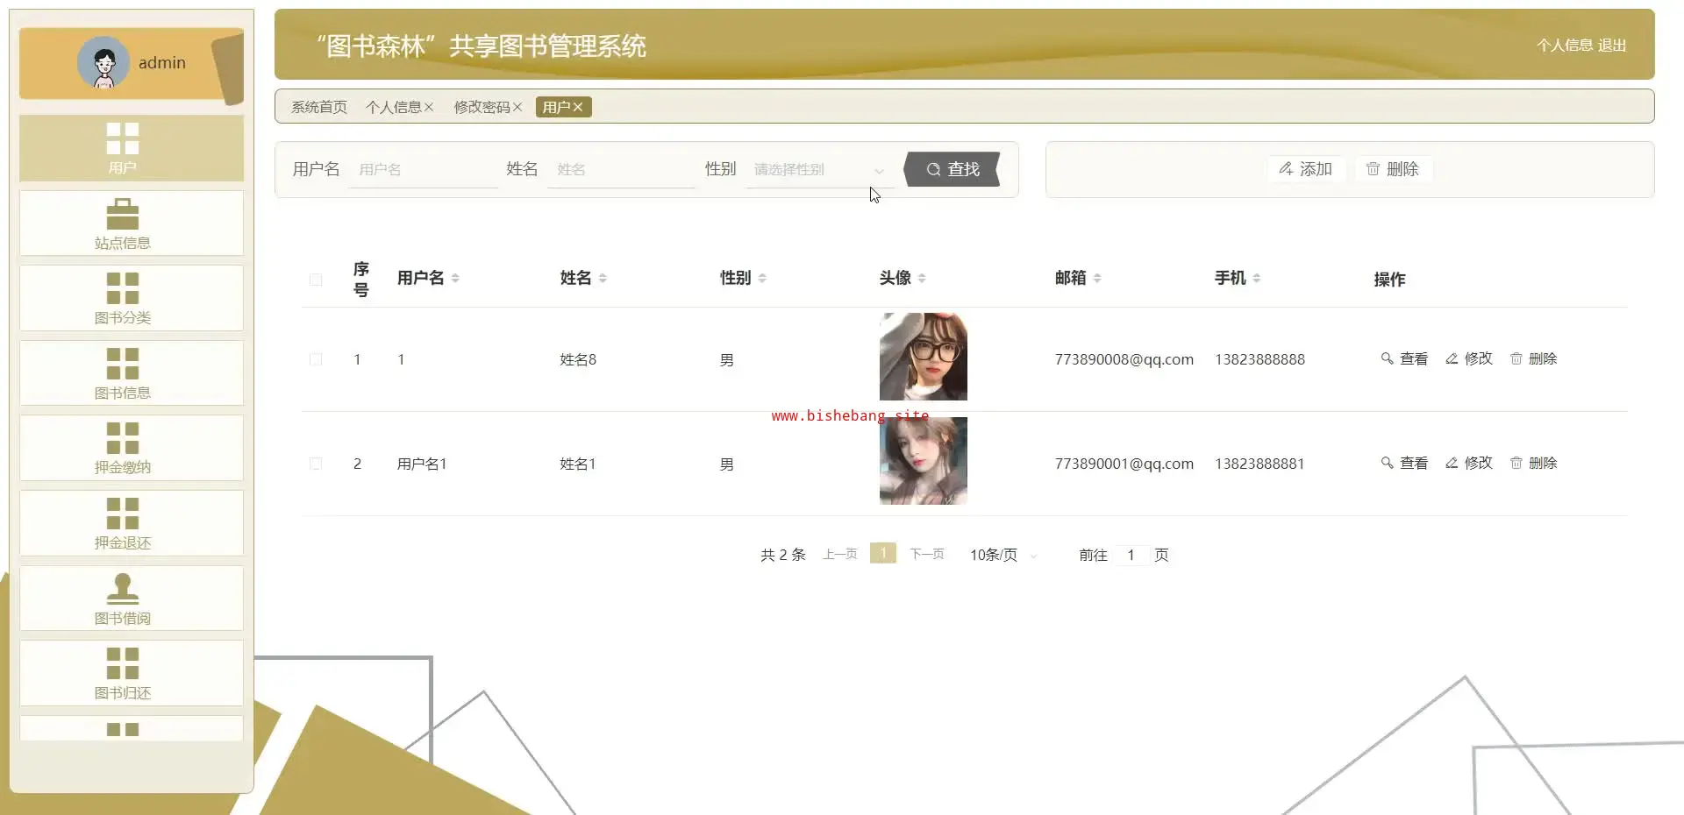Image resolution: width=1684 pixels, height=815 pixels.
Task: Open the 图书分类 grid icon
Action: (123, 288)
